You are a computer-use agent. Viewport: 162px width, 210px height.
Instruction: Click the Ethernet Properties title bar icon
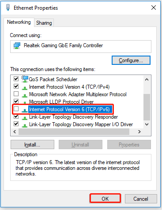(8, 7)
